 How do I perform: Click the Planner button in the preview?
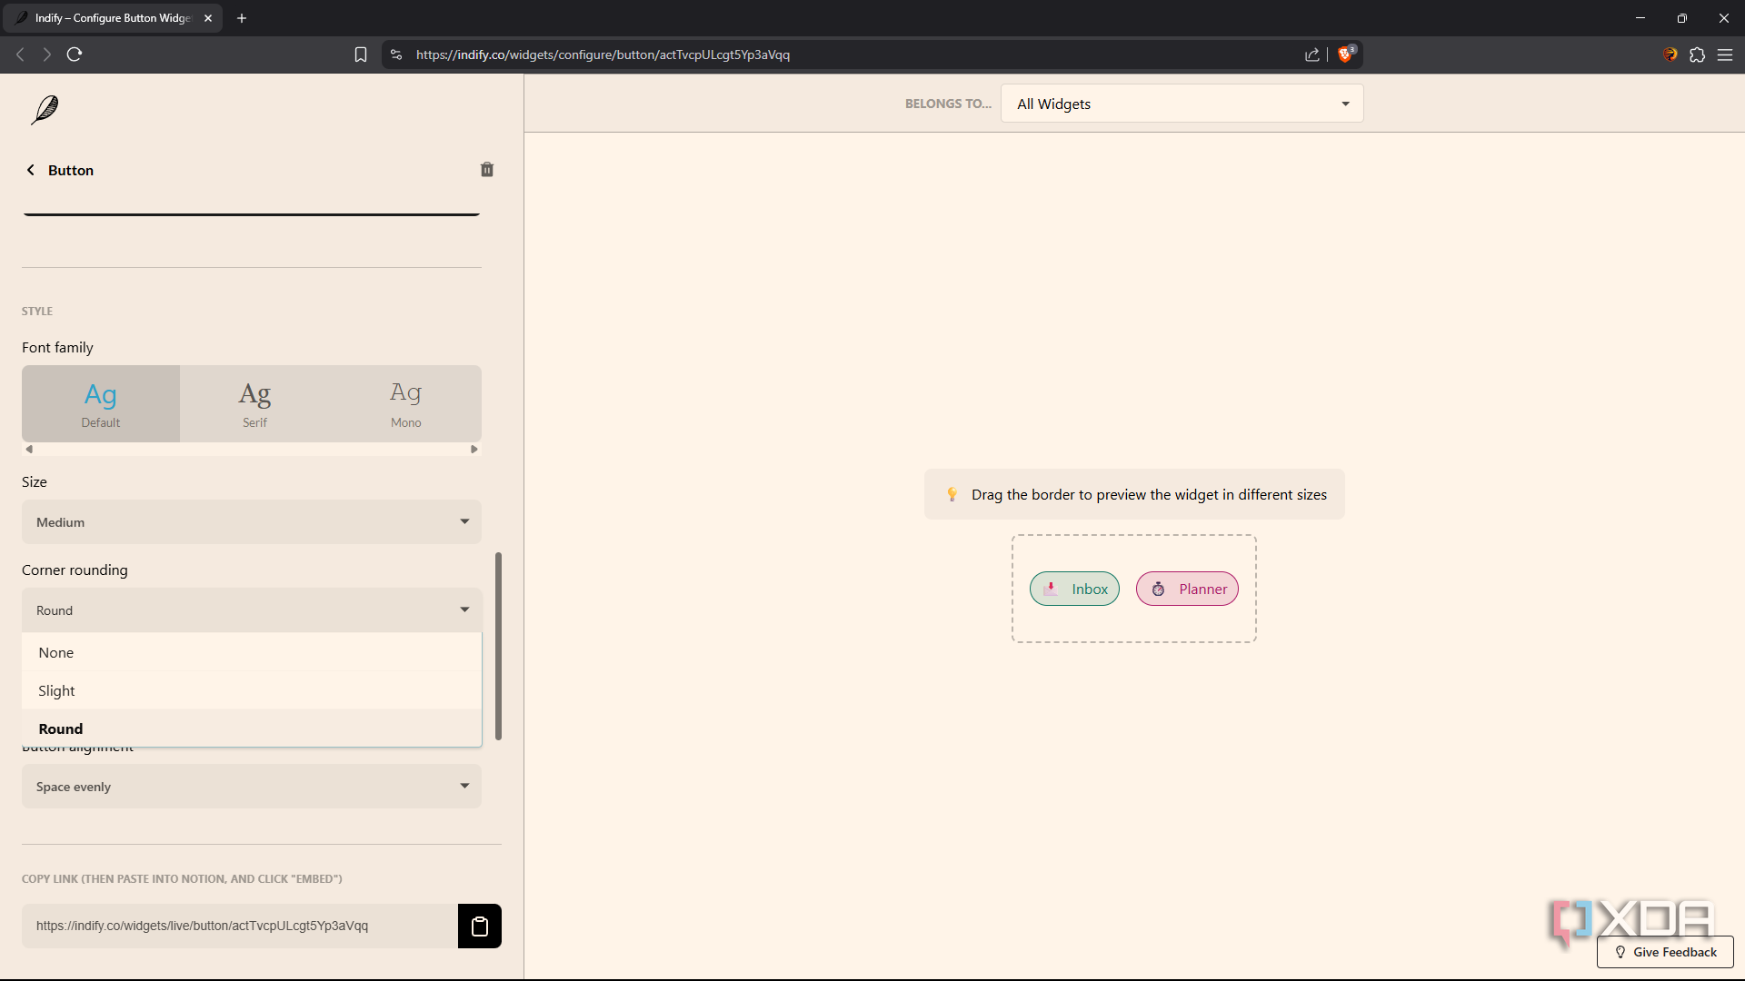1187,589
